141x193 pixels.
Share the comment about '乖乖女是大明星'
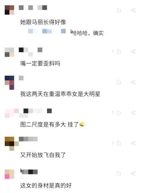133,82
